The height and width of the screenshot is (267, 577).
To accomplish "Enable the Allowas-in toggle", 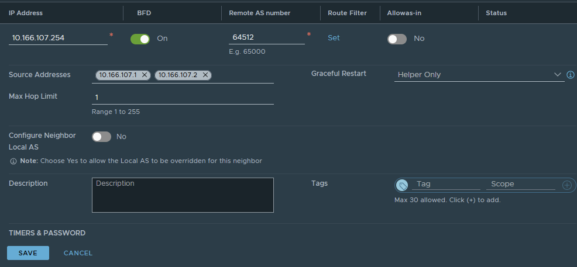I will tap(397, 39).
